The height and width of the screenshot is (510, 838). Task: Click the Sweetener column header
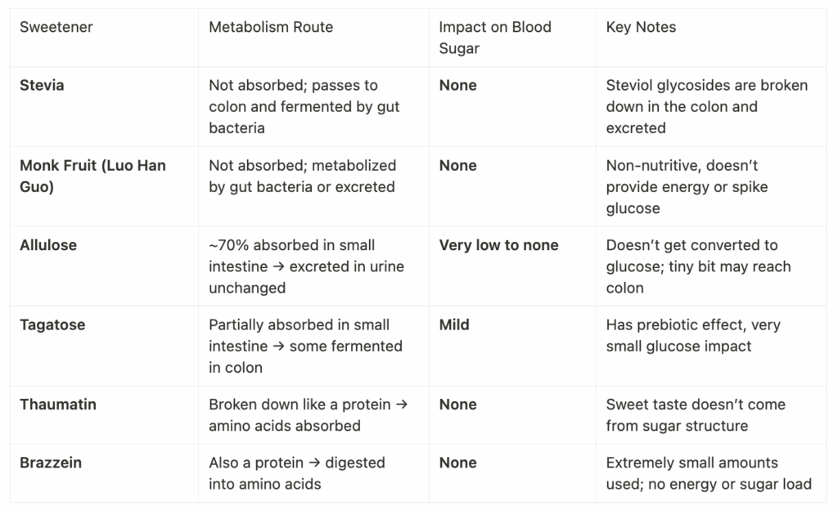pos(56,27)
